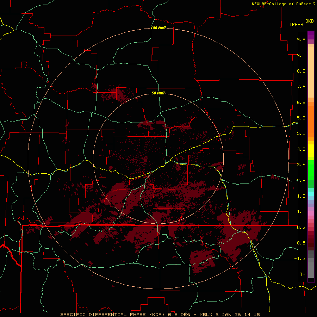Click the [PHAS] label above the legend
The image size is (317, 317).
coord(298,24)
